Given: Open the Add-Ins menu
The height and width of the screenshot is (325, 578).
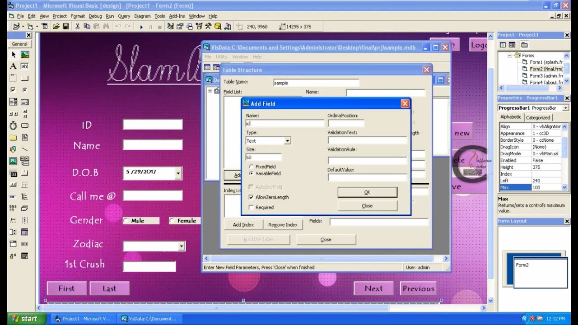Looking at the screenshot, I should (x=177, y=16).
